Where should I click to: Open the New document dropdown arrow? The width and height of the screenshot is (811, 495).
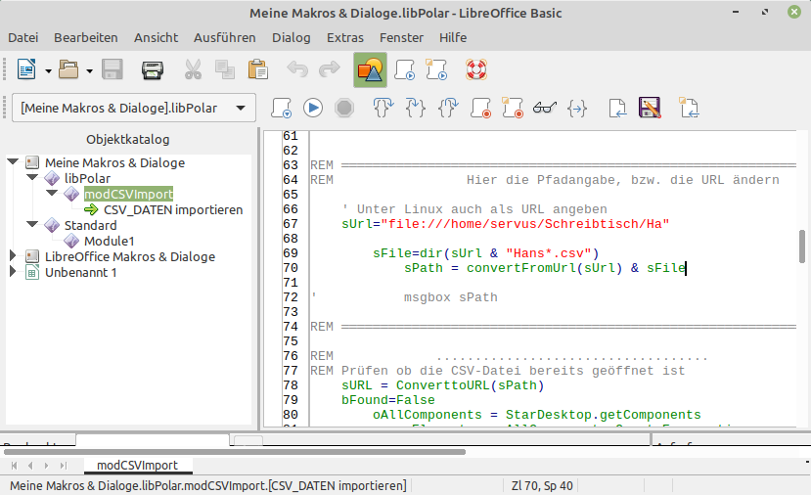[48, 70]
